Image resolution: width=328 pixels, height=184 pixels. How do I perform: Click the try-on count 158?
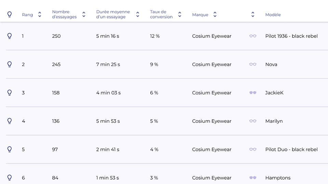pyautogui.click(x=56, y=93)
